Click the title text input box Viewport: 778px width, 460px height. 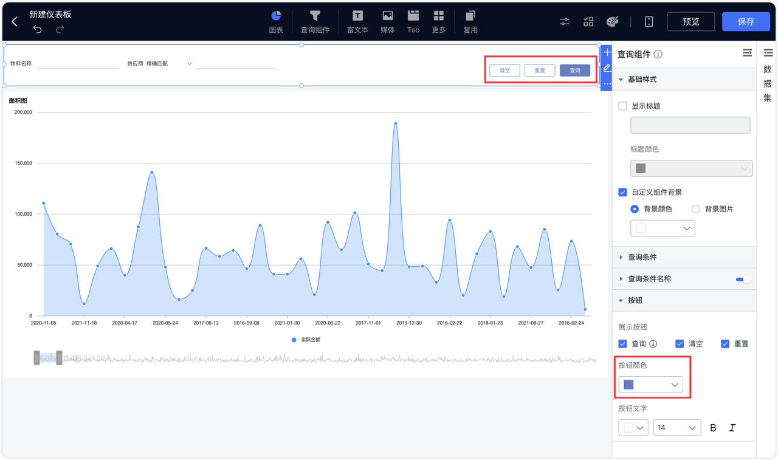point(690,125)
